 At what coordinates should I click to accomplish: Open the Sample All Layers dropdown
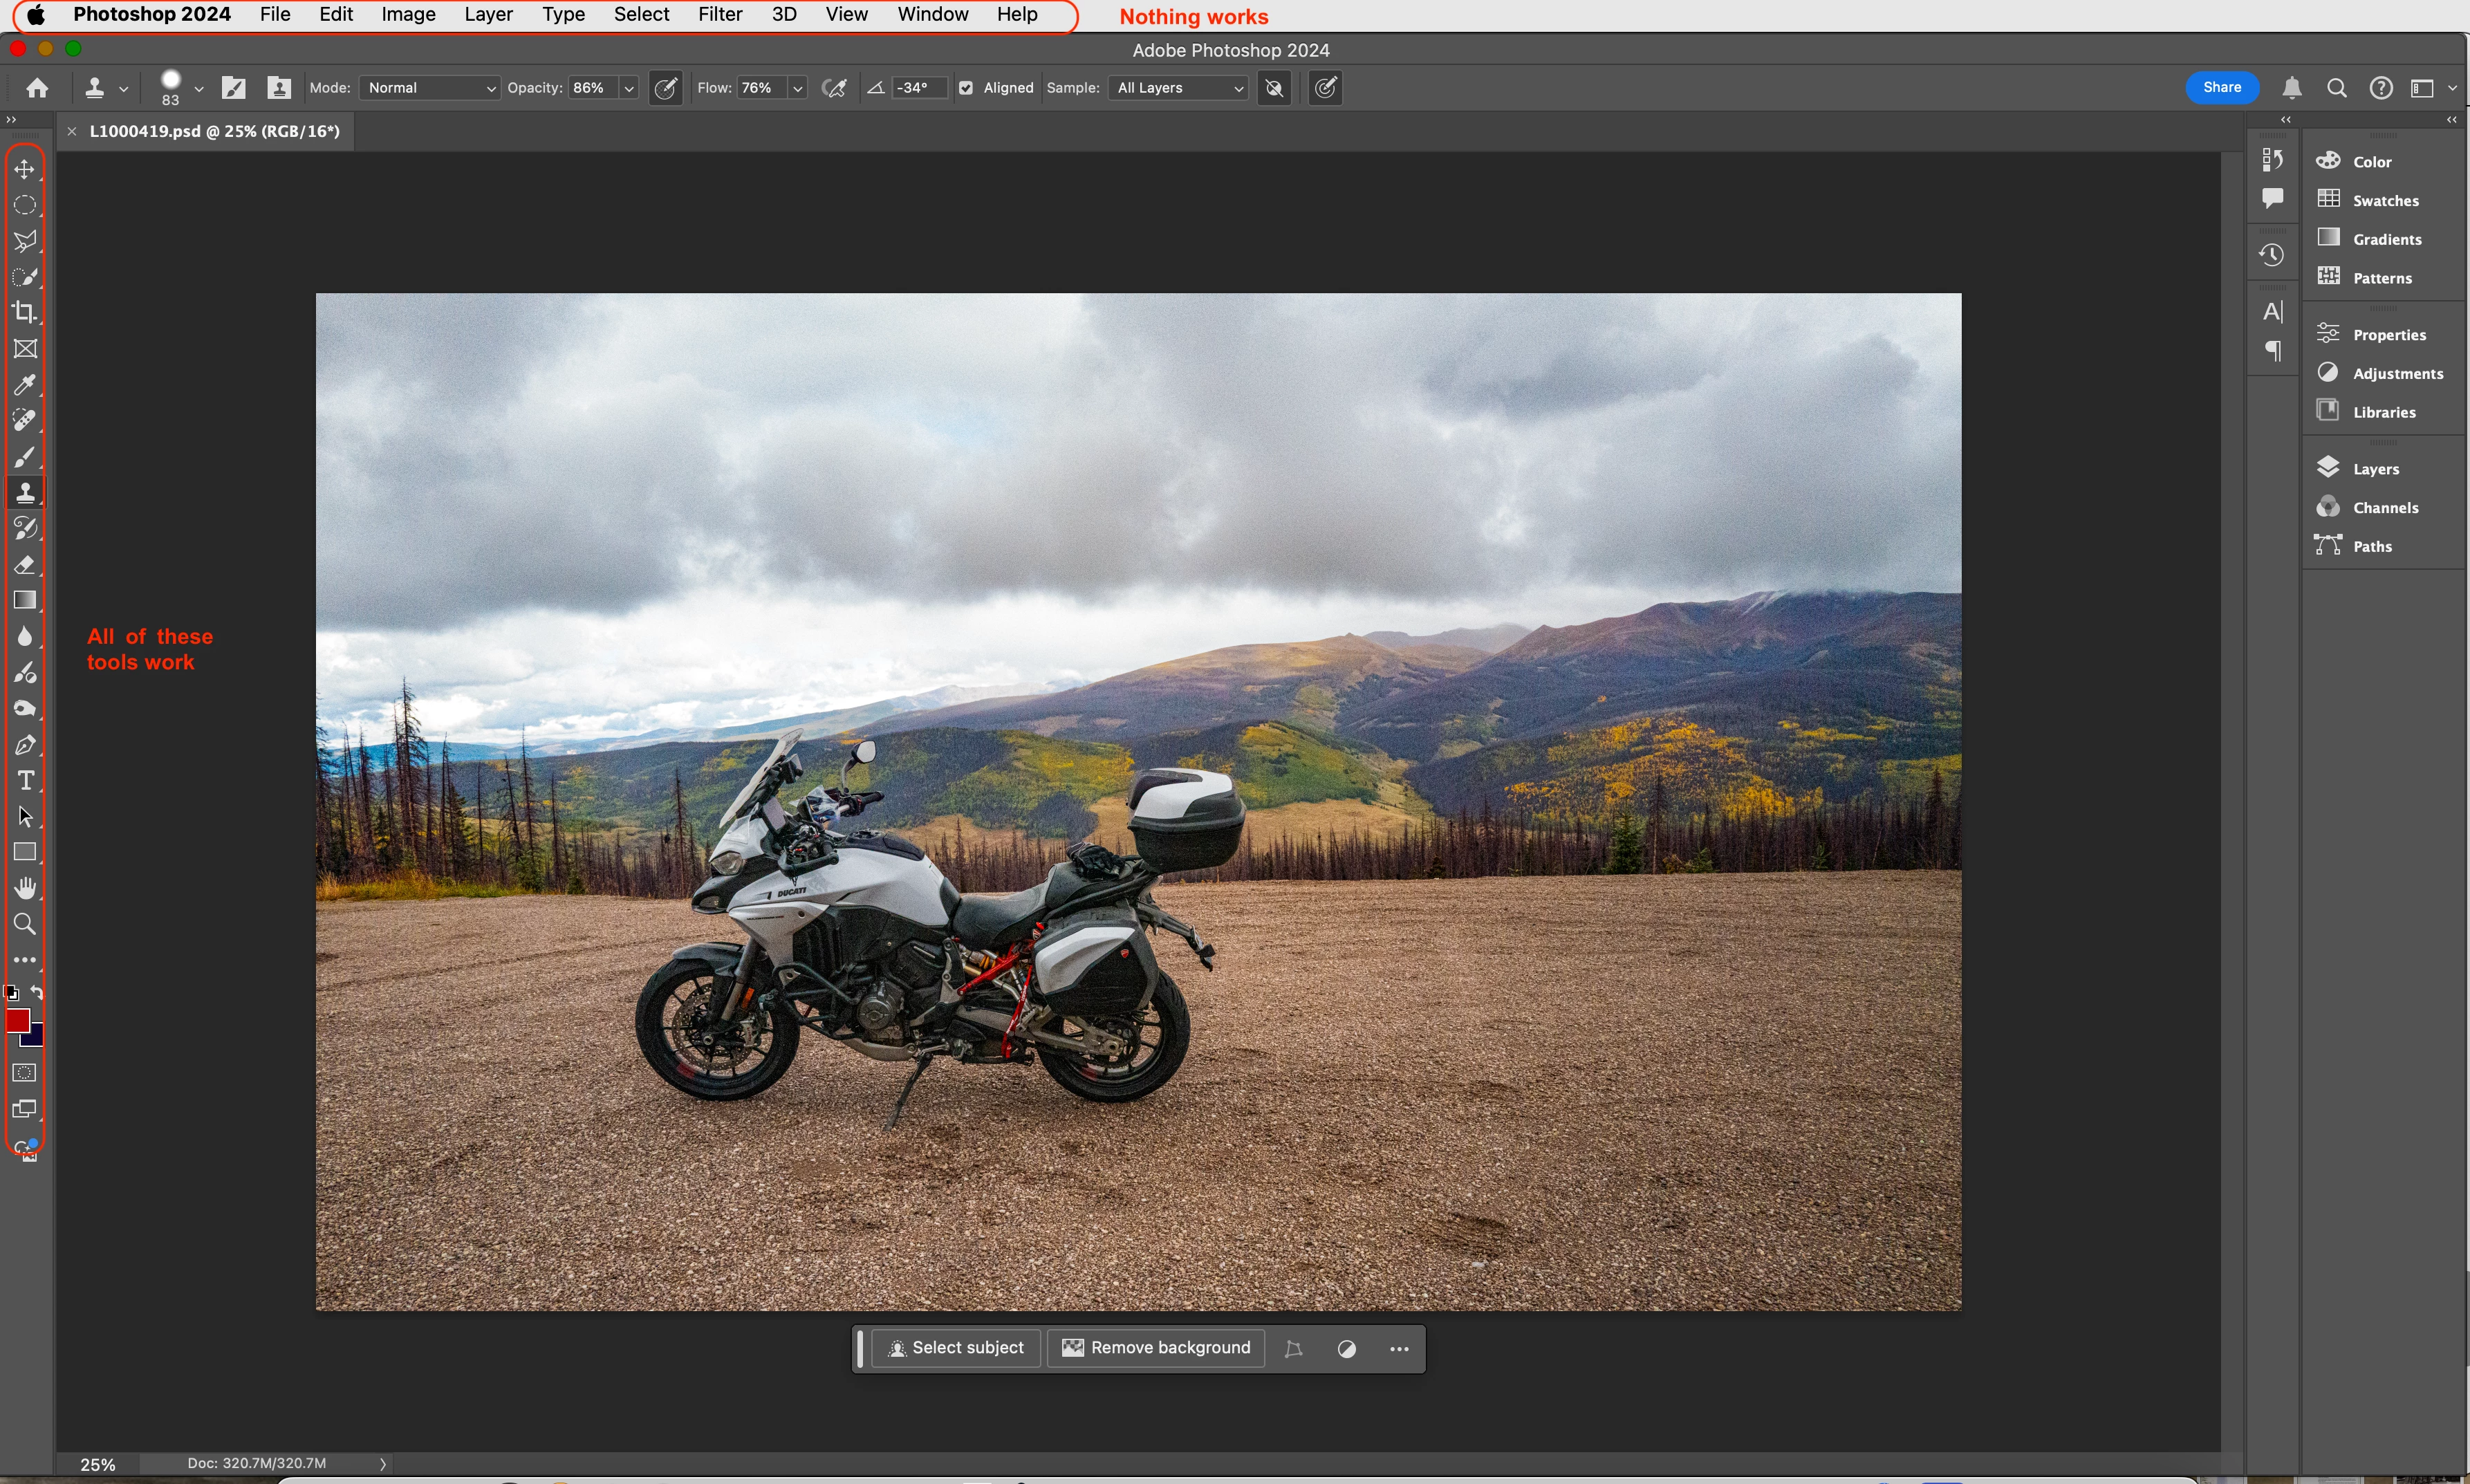coord(1179,88)
